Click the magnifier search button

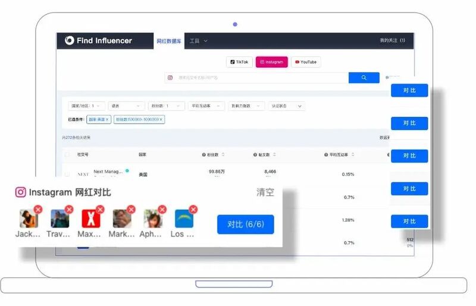pos(364,78)
